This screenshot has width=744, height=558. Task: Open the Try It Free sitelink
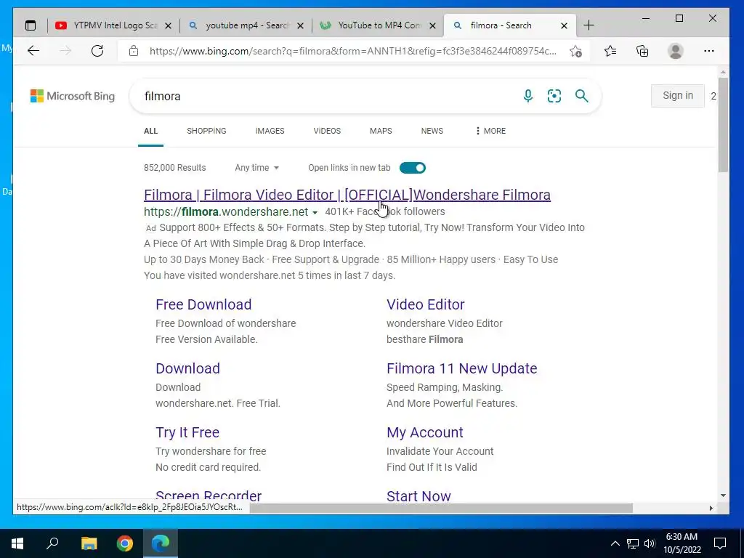tap(187, 433)
